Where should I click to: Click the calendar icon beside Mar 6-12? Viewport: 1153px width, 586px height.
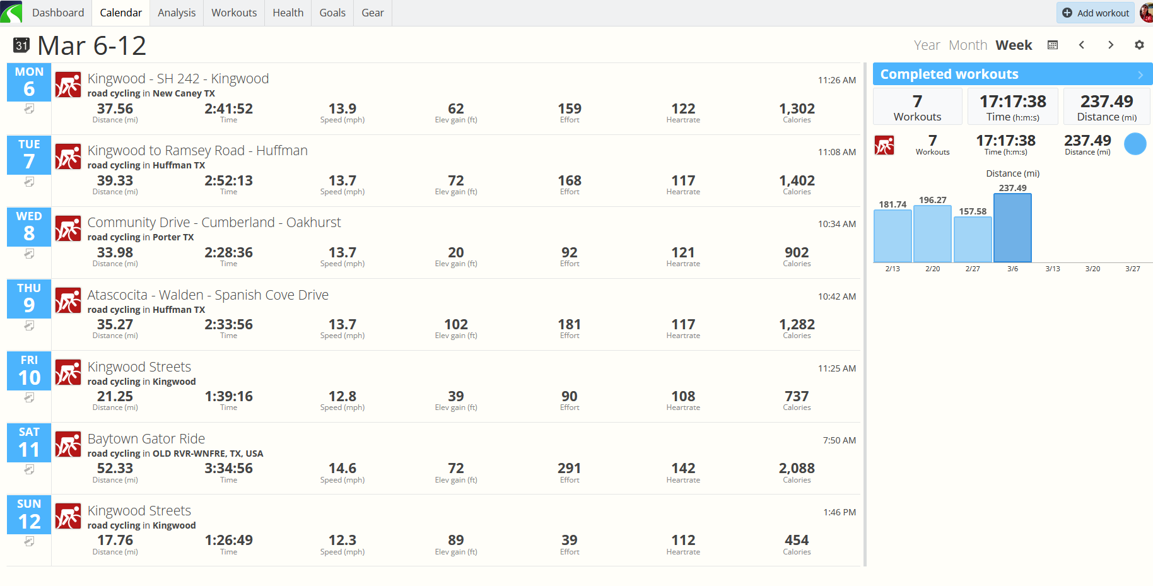pyautogui.click(x=21, y=45)
